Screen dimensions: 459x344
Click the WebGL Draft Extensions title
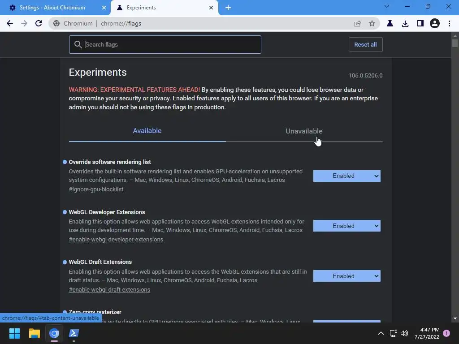(100, 262)
